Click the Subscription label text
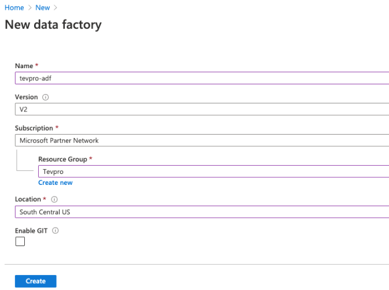 [x=34, y=128]
